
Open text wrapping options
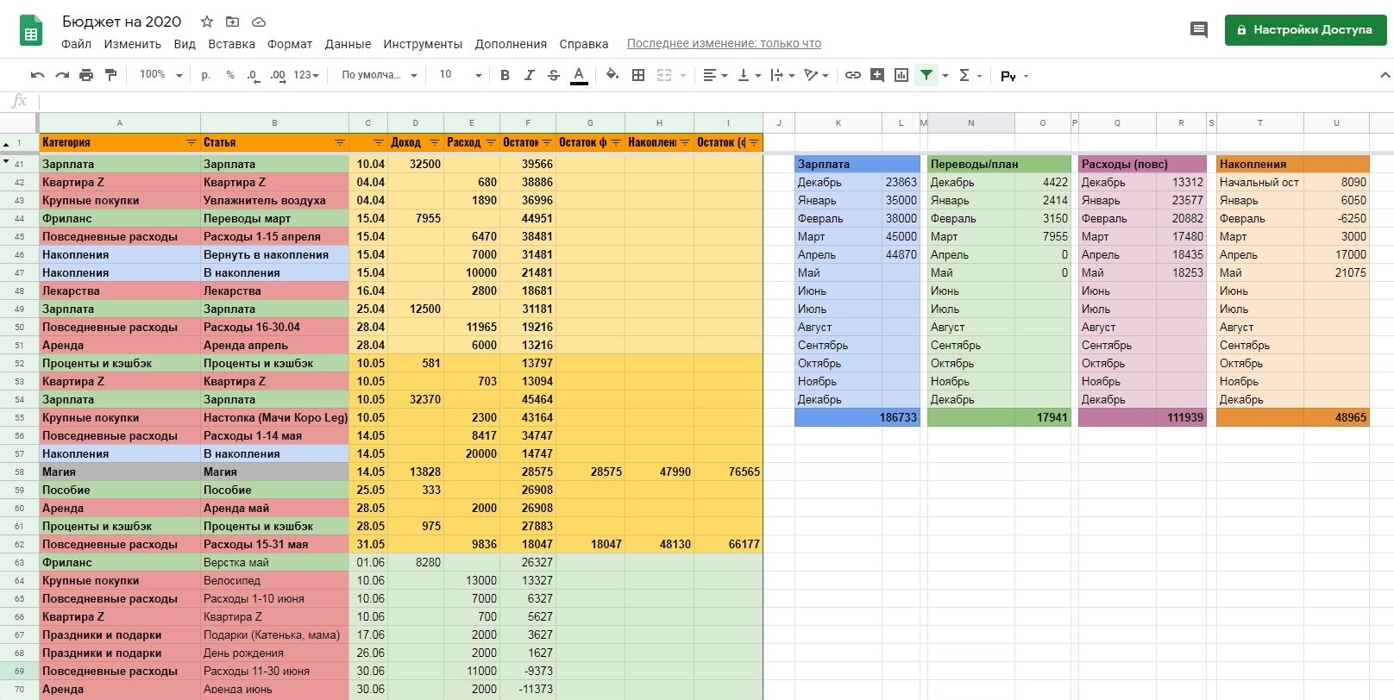782,75
